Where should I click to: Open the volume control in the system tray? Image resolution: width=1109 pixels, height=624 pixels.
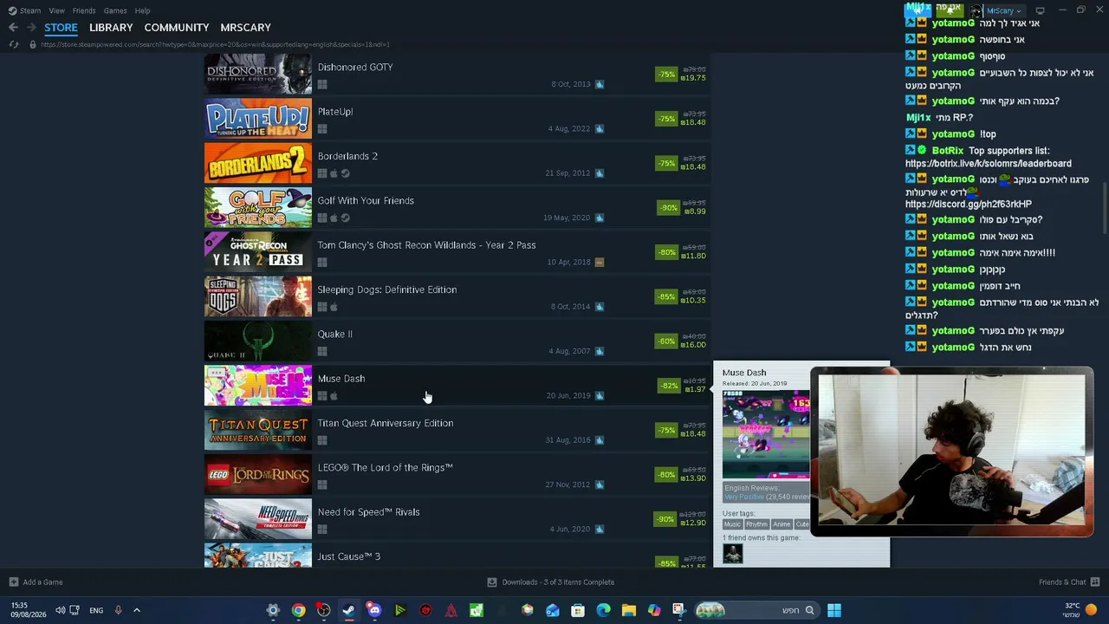click(60, 610)
